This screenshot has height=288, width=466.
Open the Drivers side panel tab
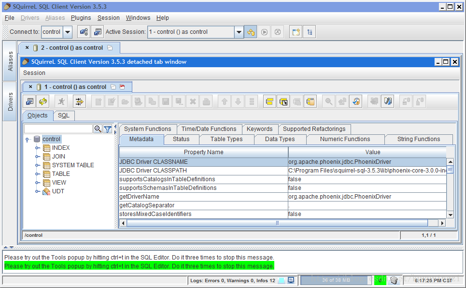11,102
